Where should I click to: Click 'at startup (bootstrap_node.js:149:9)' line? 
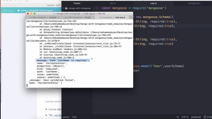click(63, 55)
